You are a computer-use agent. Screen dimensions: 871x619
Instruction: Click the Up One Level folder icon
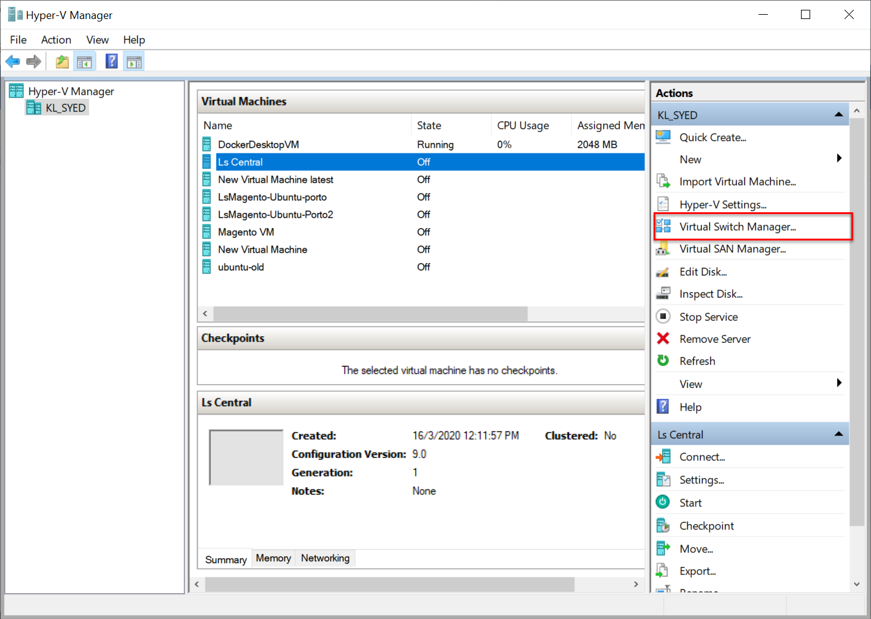pyautogui.click(x=62, y=61)
